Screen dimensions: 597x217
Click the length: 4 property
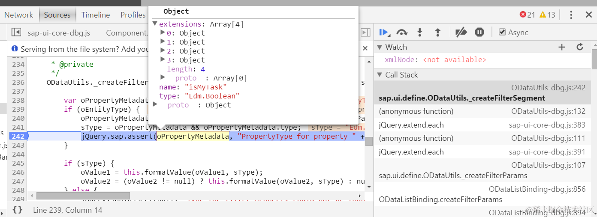point(186,69)
